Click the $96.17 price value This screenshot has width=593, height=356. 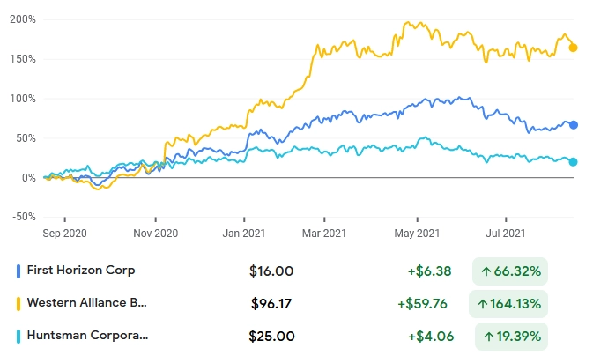(x=272, y=303)
